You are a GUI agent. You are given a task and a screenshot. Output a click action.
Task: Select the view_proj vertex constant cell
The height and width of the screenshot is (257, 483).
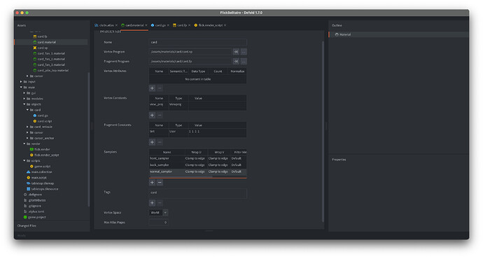(x=159, y=104)
